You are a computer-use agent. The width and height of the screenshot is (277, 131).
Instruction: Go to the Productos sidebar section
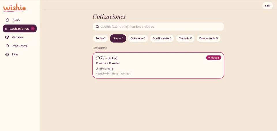pos(20,46)
